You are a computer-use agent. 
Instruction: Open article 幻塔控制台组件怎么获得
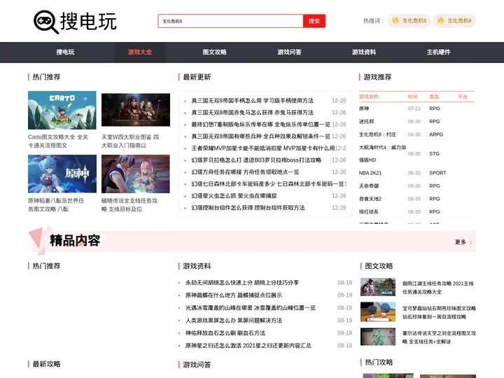tap(248, 208)
